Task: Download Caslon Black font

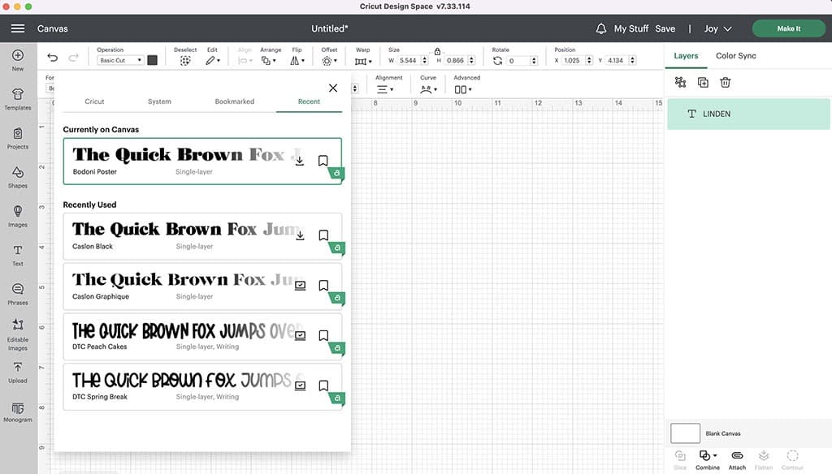Action: [300, 235]
